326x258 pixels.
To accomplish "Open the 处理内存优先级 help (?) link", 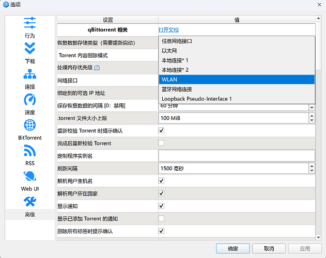I will [x=97, y=68].
